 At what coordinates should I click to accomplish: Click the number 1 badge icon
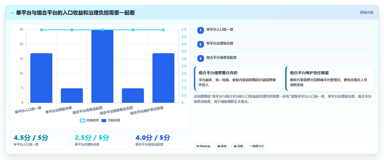click(x=201, y=30)
